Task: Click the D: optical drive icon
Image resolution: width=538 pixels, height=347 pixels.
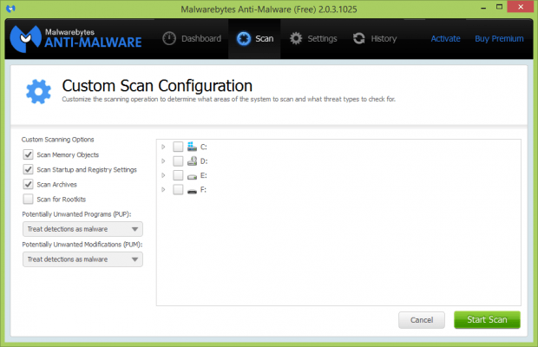Action: coord(192,161)
